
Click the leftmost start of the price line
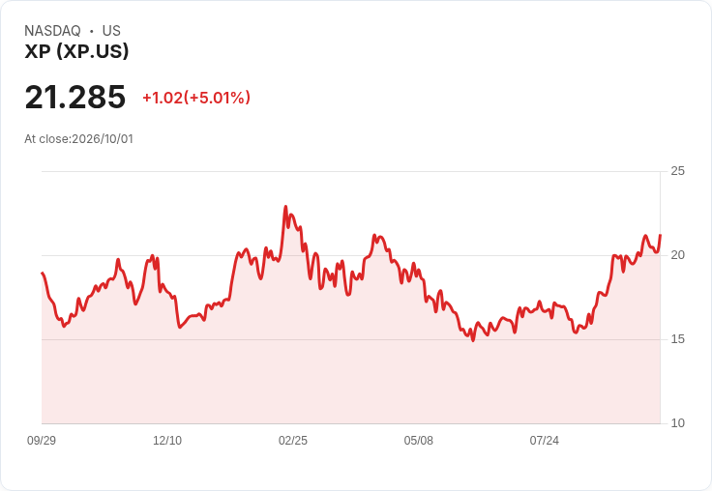pos(43,273)
